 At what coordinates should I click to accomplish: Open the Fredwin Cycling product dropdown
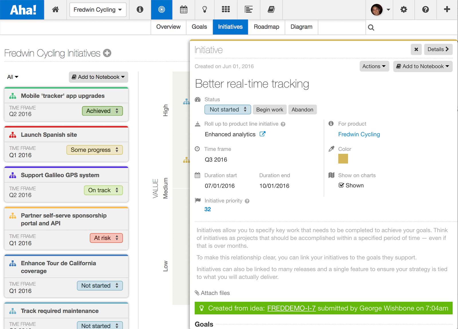pyautogui.click(x=98, y=10)
